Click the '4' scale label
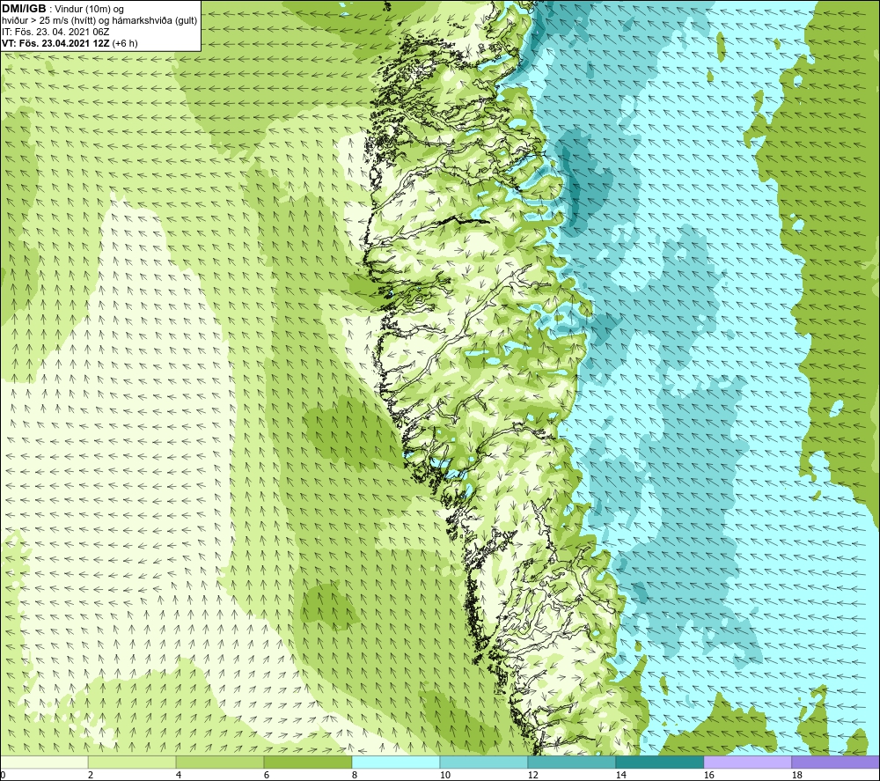The width and height of the screenshot is (880, 781). coord(179,776)
